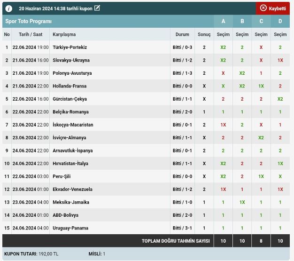Select column B tab header
Screen dimensions: 294x261
[x=242, y=21]
